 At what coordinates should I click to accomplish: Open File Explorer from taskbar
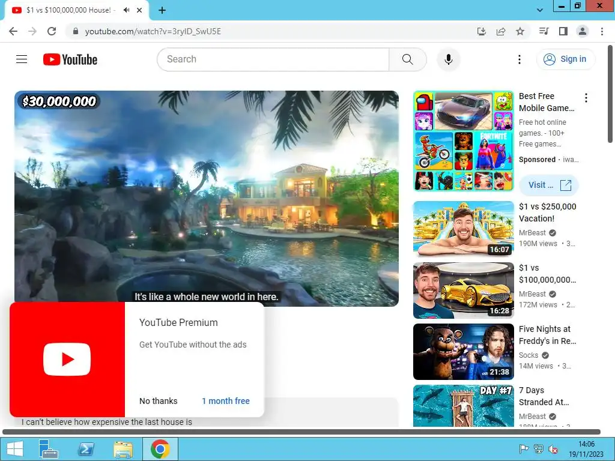(x=123, y=449)
